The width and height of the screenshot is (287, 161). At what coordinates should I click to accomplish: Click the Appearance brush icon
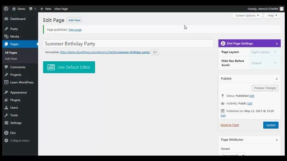[x=6, y=93]
